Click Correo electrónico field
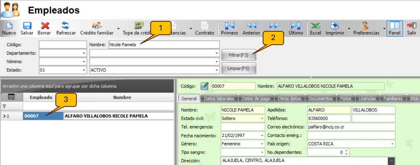This screenshot has width=420, height=165. coord(351,127)
